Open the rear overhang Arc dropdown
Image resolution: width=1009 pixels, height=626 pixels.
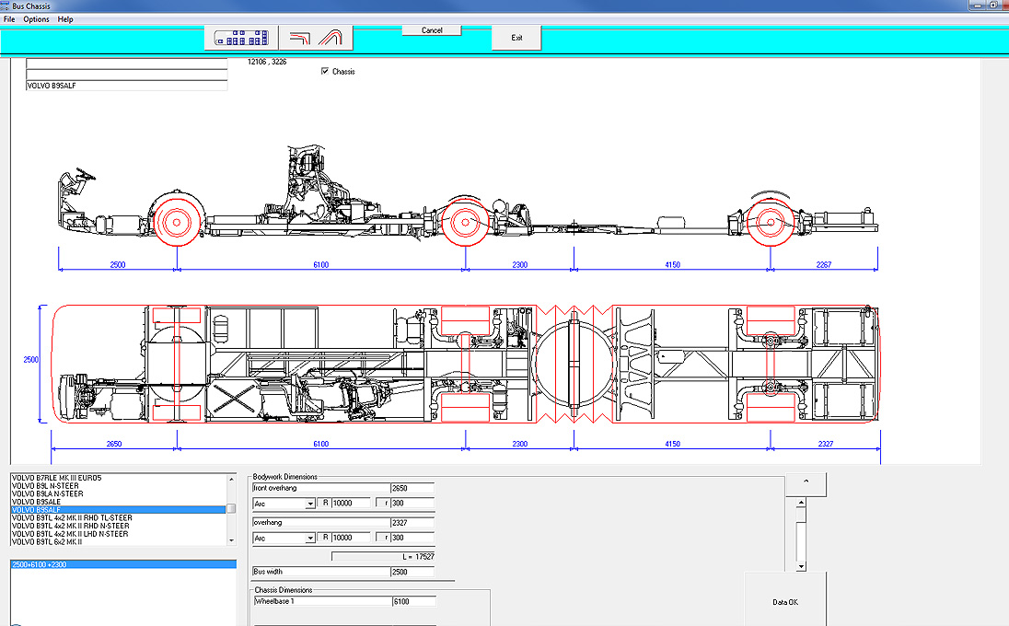[310, 538]
